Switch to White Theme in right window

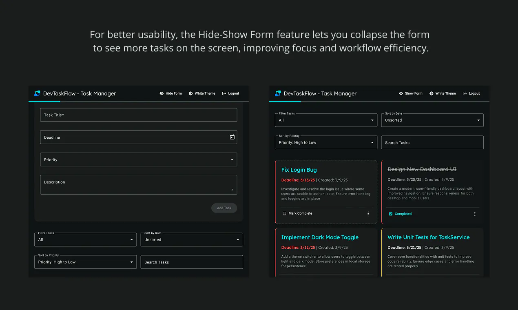pos(443,93)
